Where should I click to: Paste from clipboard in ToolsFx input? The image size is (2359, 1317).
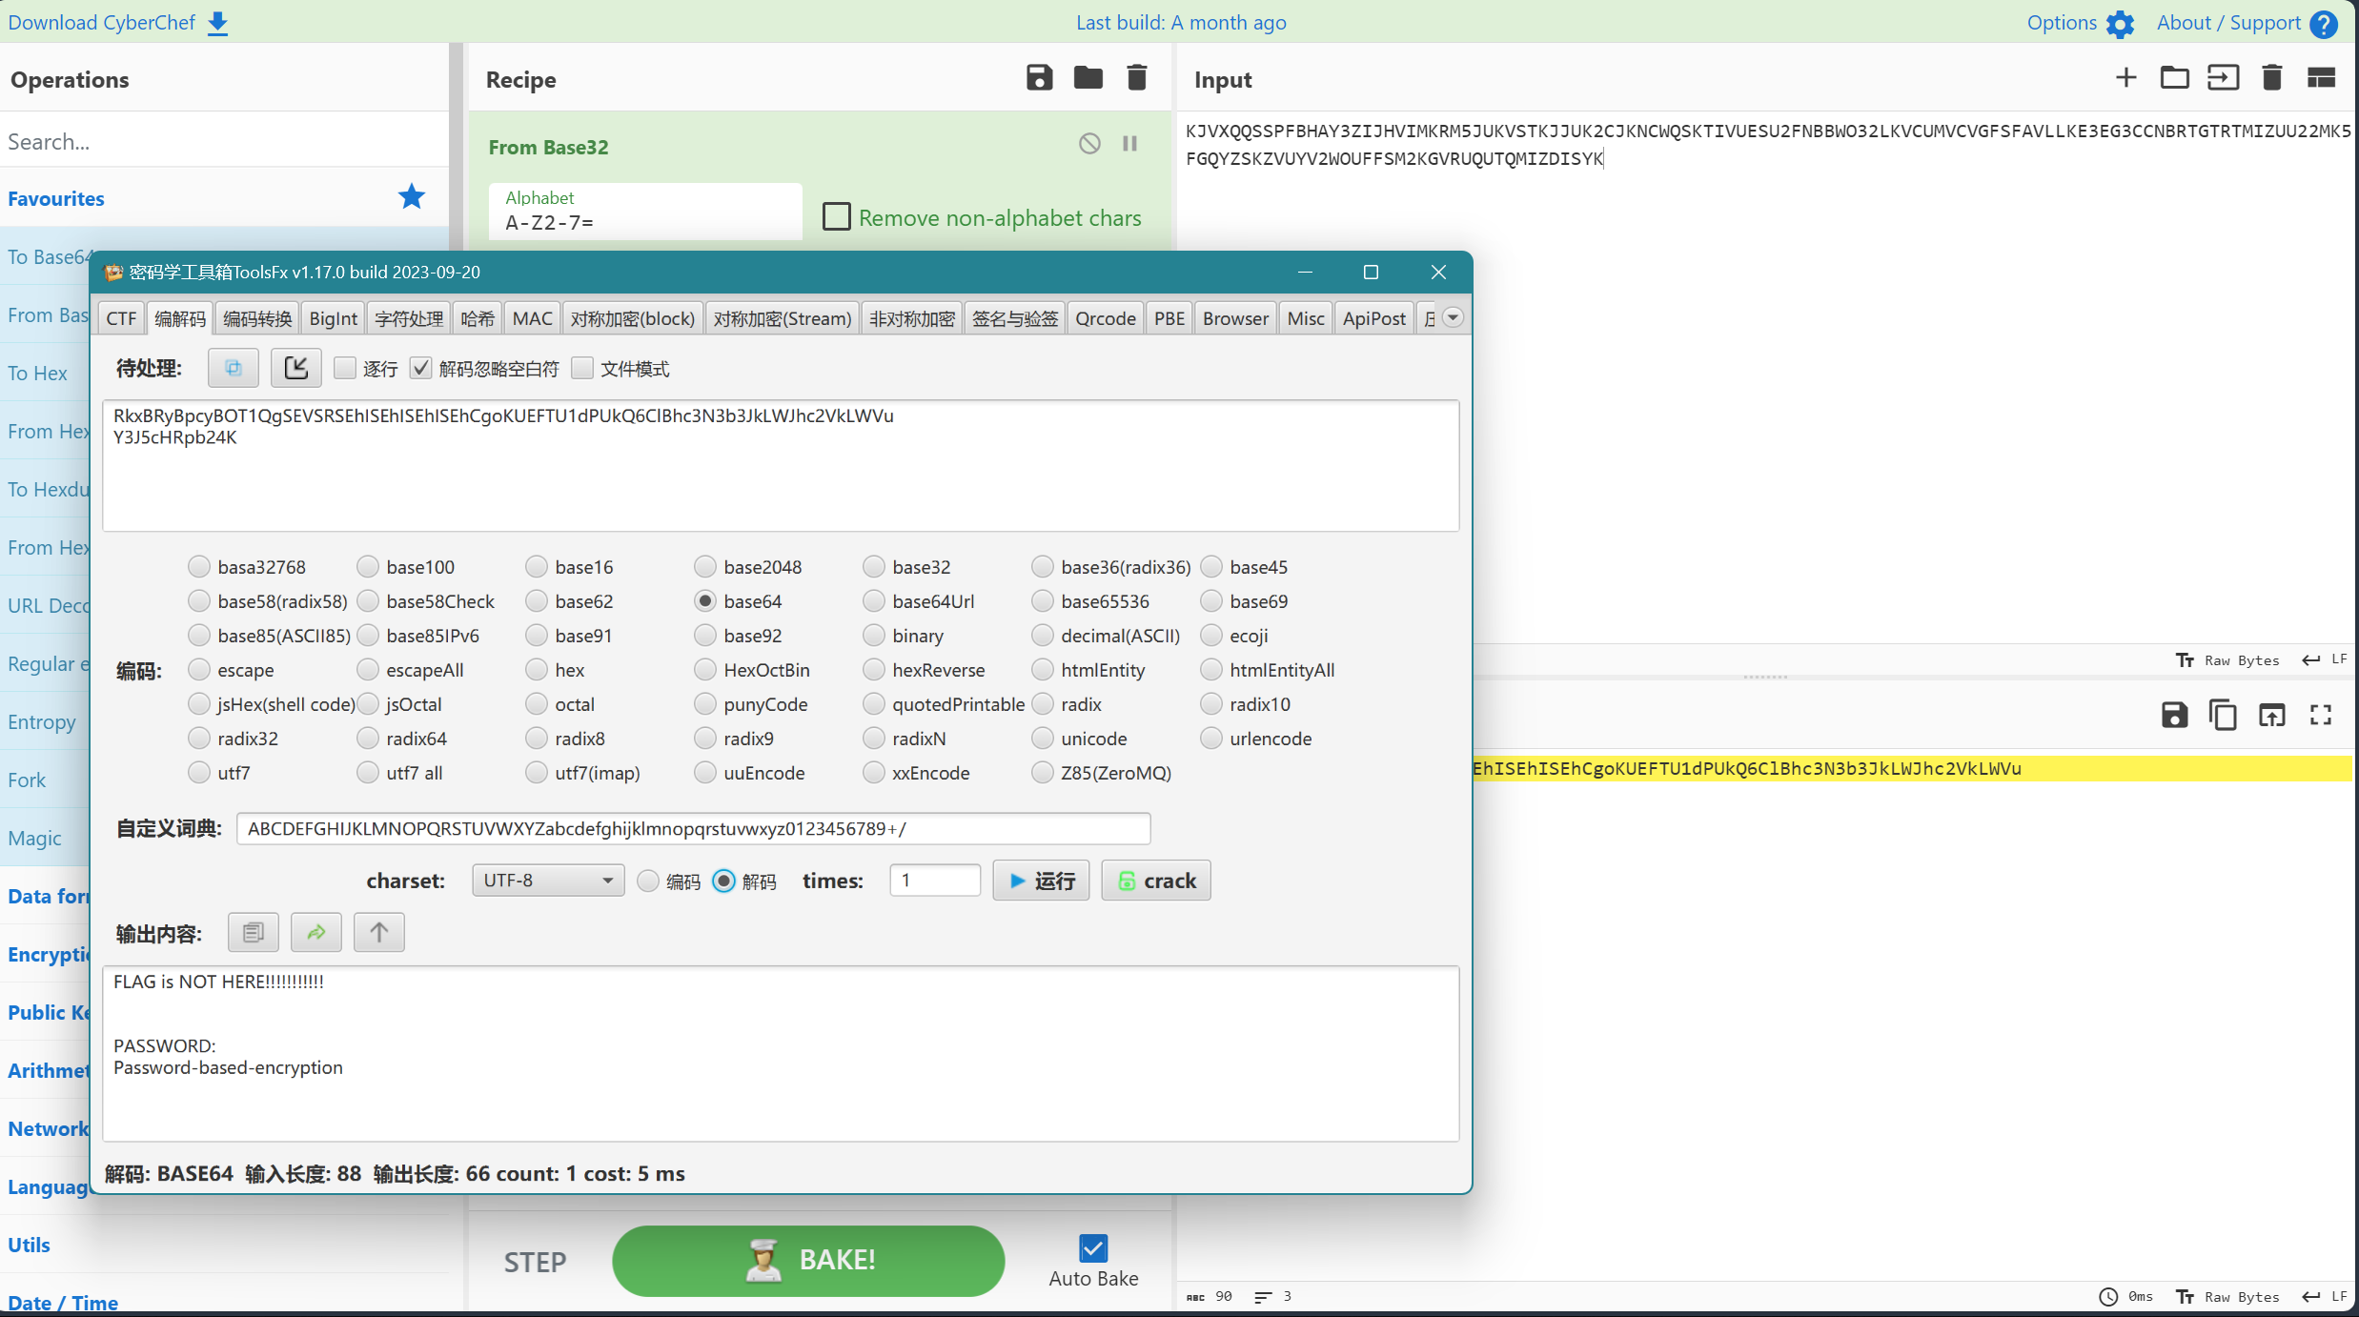234,368
